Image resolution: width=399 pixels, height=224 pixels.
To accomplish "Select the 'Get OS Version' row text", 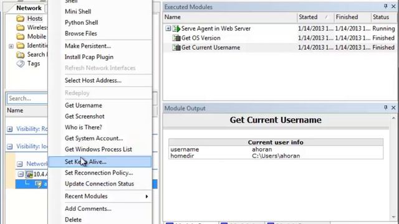I will coord(201,38).
